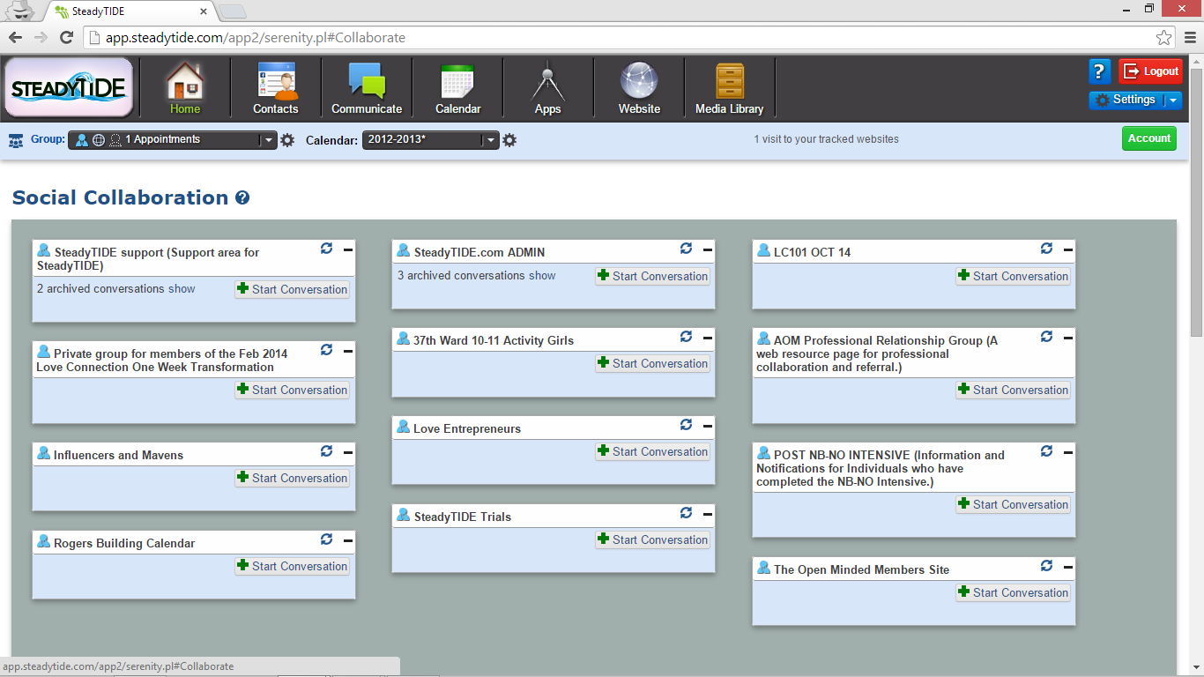This screenshot has width=1204, height=677.
Task: Open the Communicate section
Action: (367, 88)
